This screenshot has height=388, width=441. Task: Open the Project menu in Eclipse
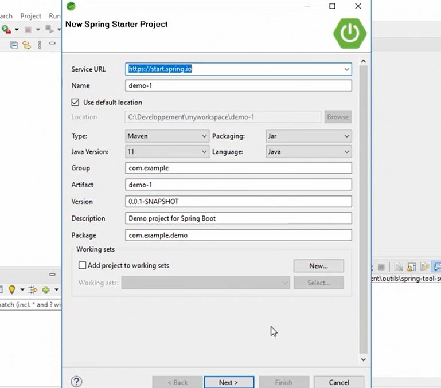click(x=30, y=16)
